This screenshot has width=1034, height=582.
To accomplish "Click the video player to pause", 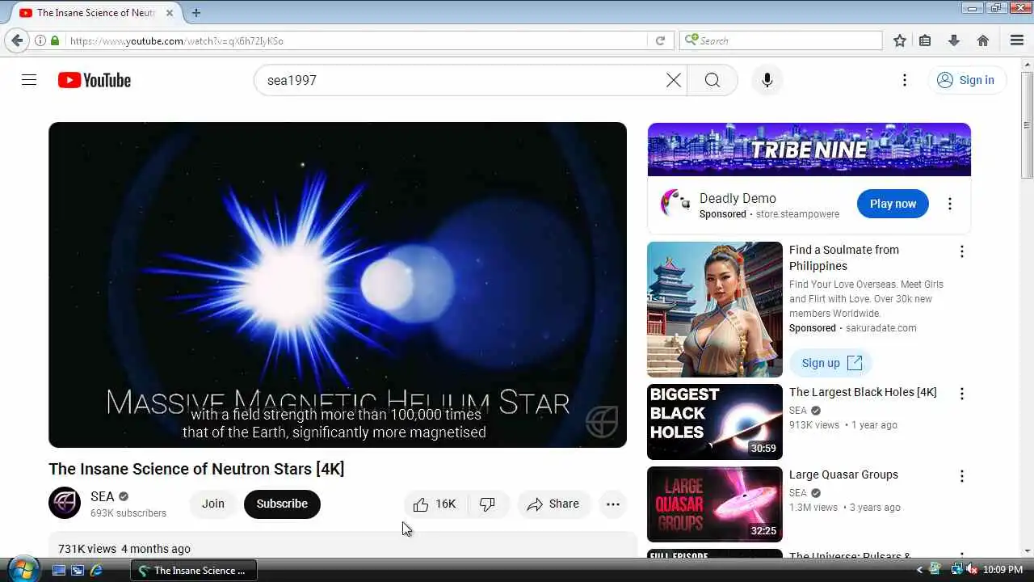I will click(338, 285).
